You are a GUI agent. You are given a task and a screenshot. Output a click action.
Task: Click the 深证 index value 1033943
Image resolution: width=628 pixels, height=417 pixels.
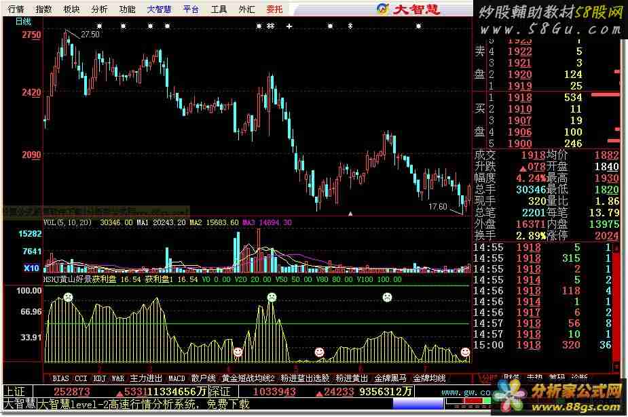[274, 392]
